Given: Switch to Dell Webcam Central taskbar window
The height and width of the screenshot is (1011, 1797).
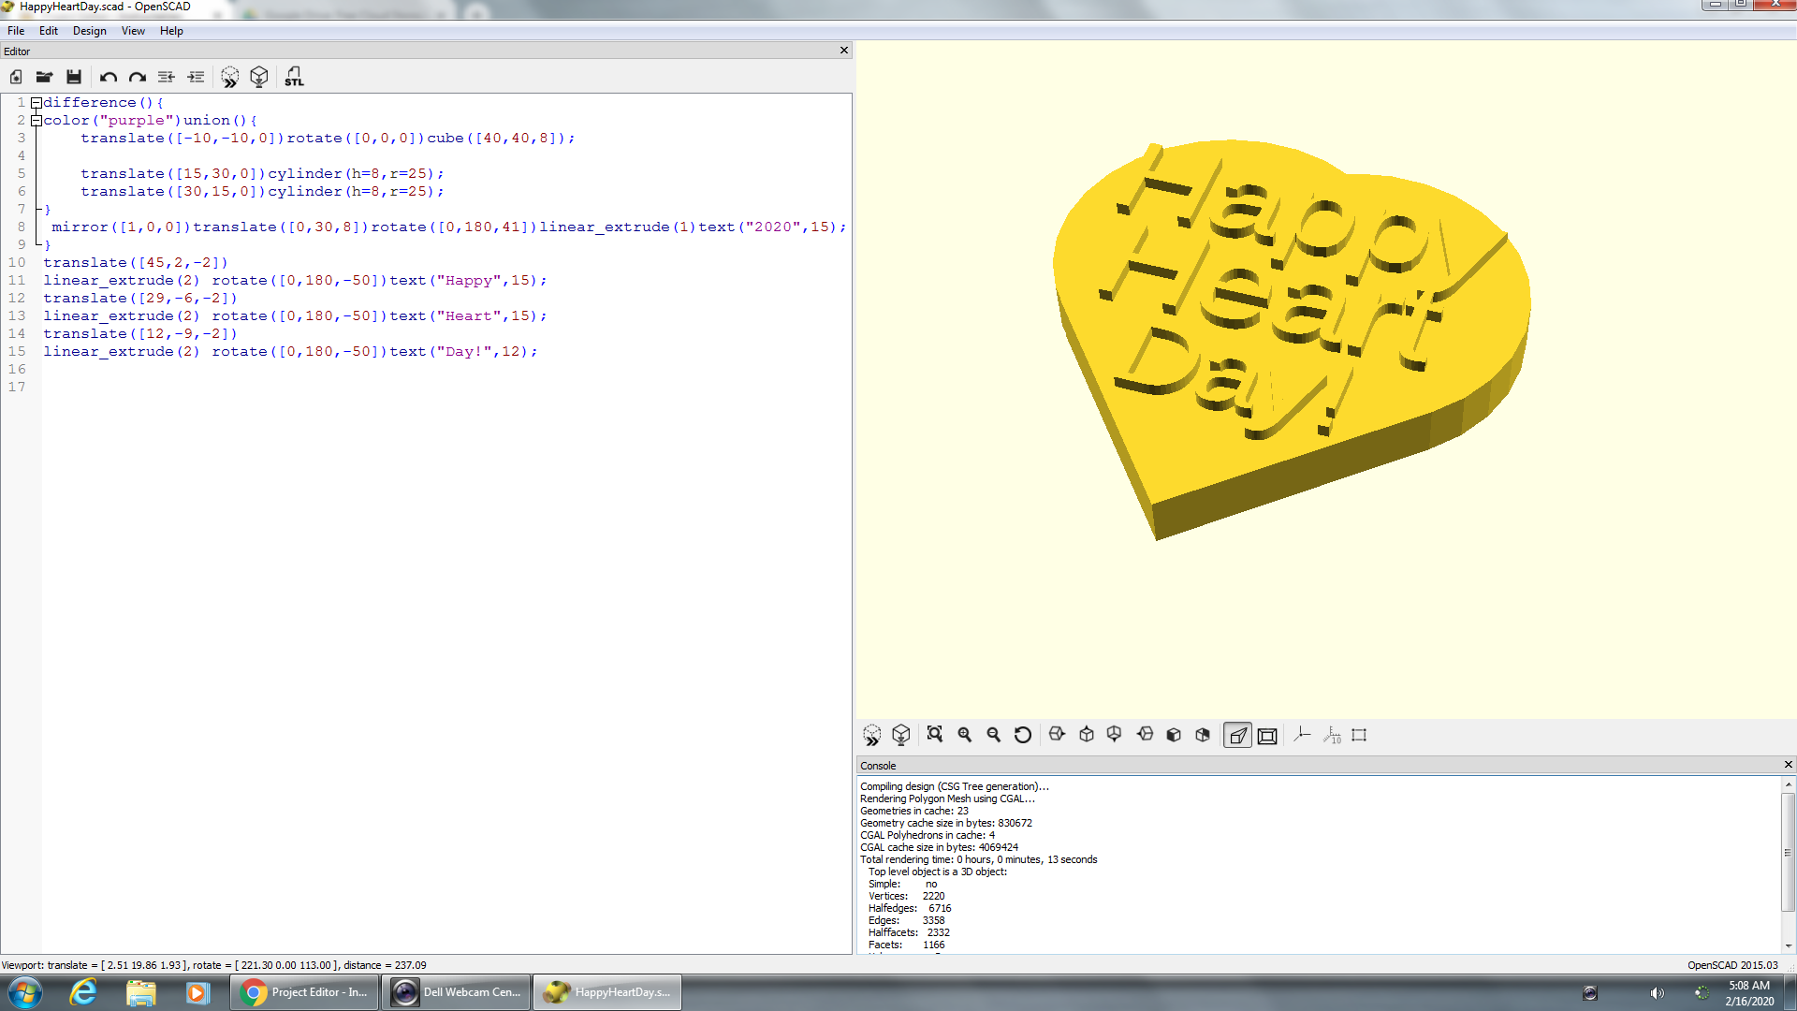Looking at the screenshot, I should coord(456,992).
